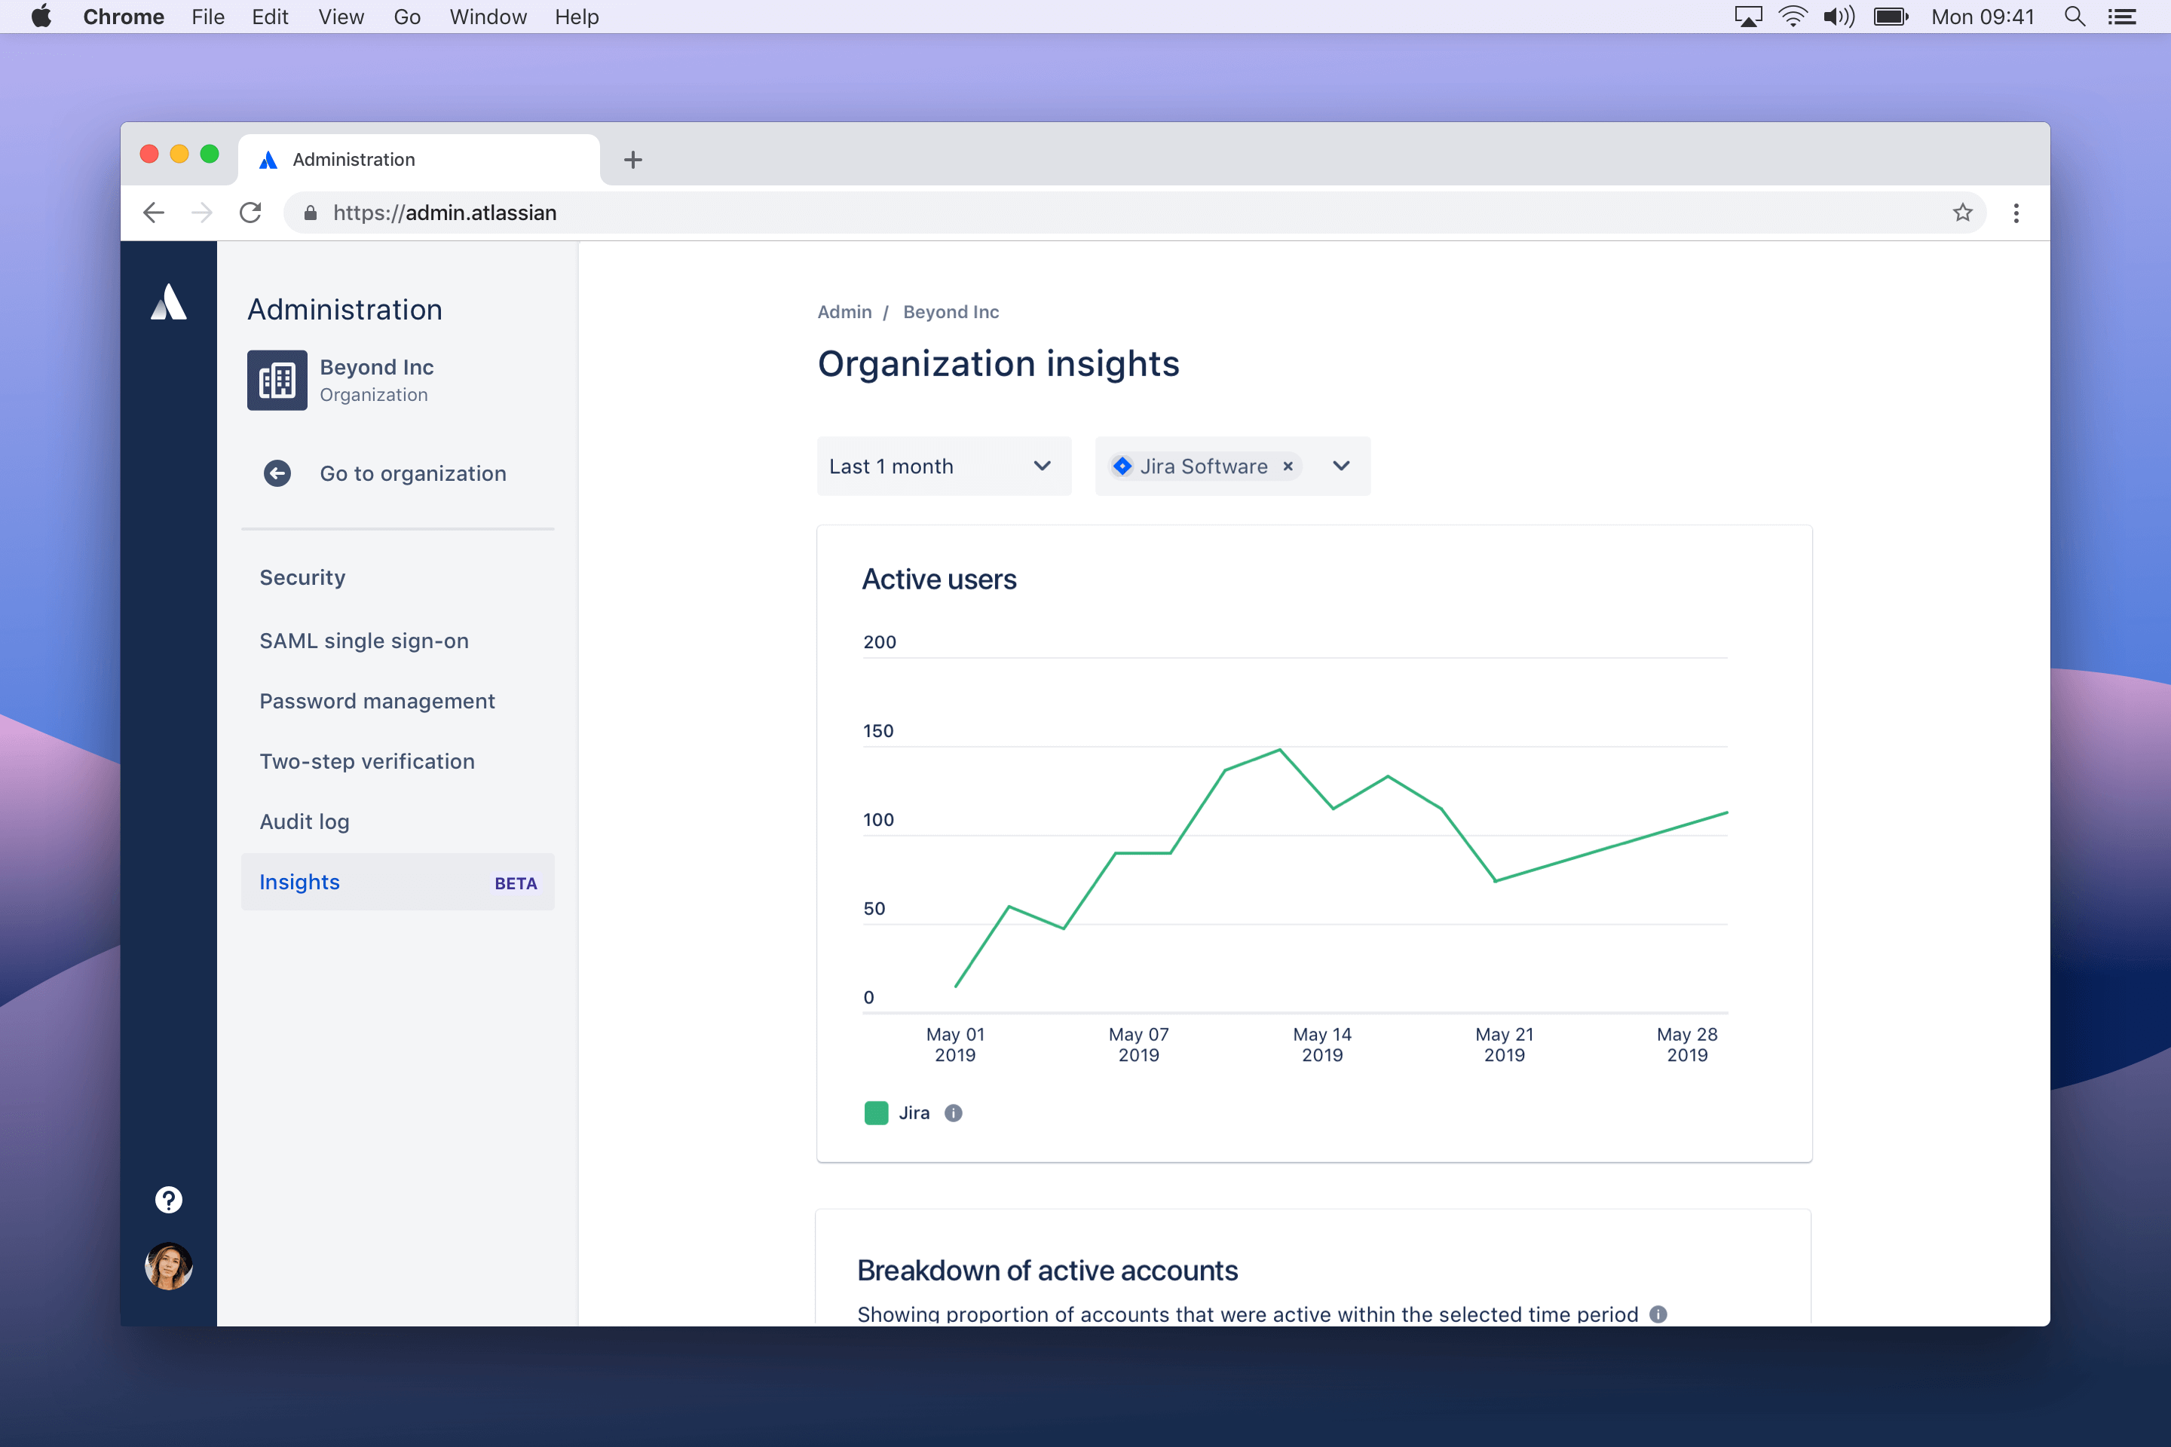
Task: Expand the product filter dropdown arrow
Action: coord(1341,467)
